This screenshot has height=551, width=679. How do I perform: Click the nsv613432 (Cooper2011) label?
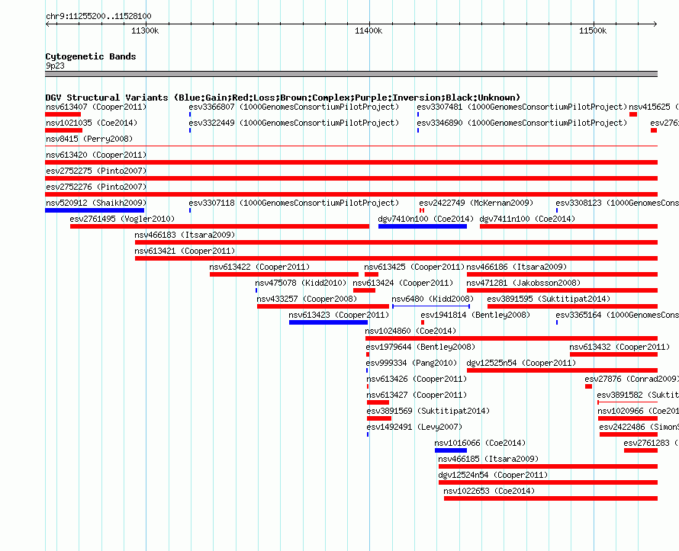point(619,347)
